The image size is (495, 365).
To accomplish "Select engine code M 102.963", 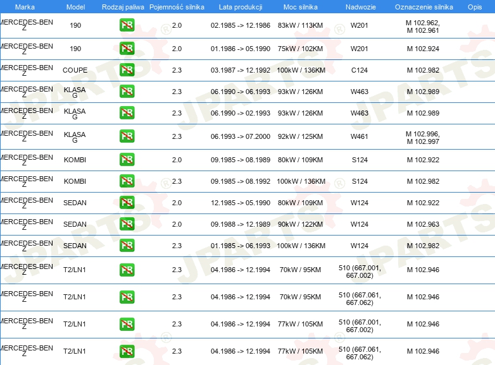I will click(423, 224).
